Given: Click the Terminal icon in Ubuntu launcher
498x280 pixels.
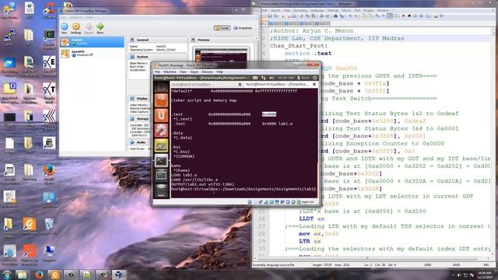Looking at the screenshot, I should [161, 161].
